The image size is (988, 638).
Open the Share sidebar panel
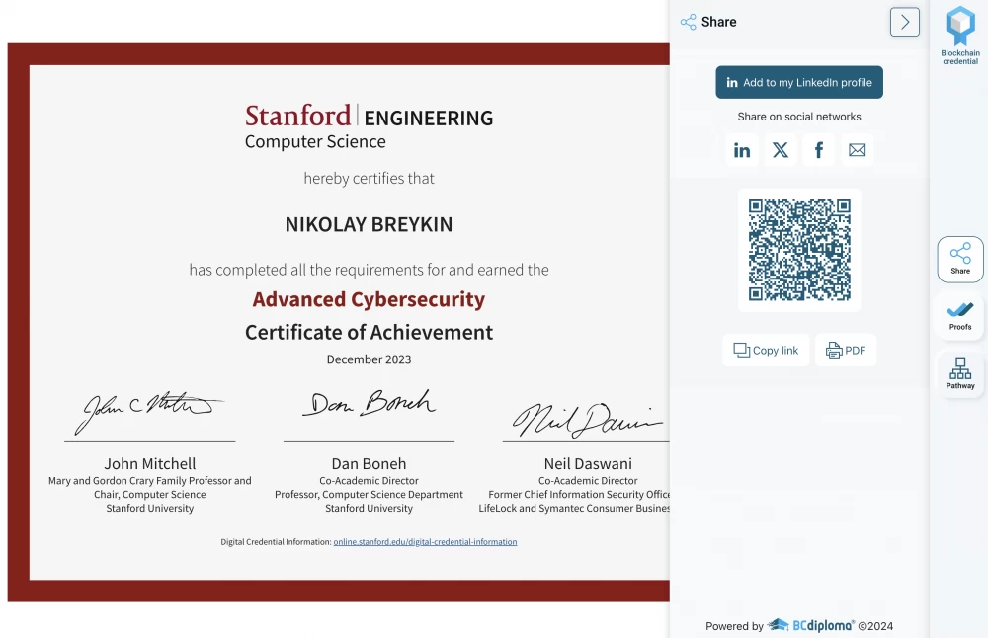(959, 258)
